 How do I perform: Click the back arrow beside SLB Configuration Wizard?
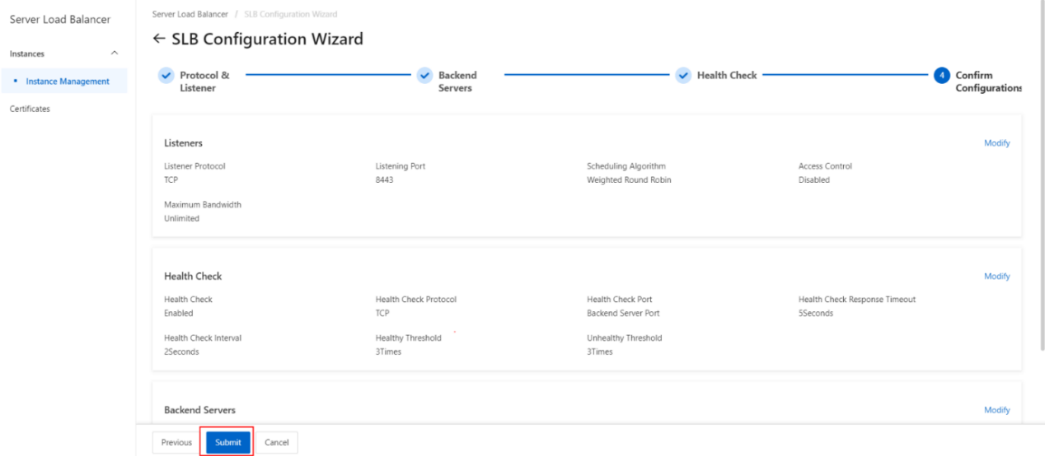click(159, 40)
